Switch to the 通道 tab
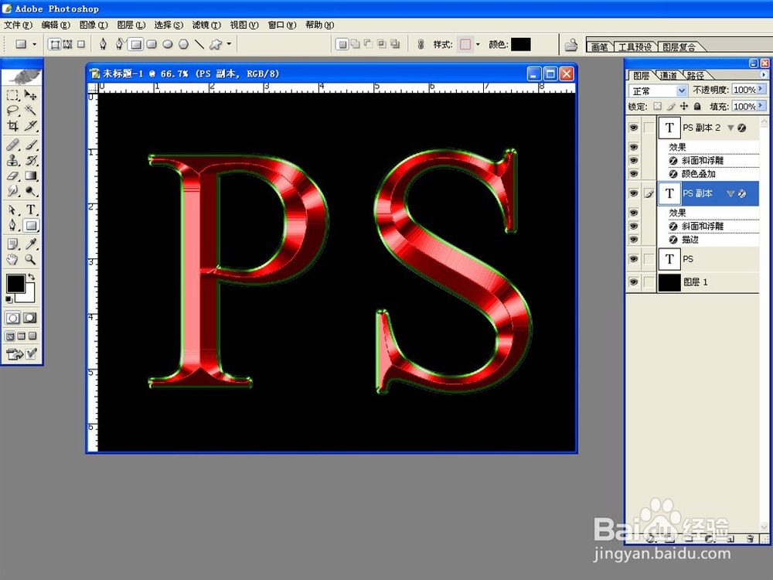Image resolution: width=773 pixels, height=580 pixels. pyautogui.click(x=668, y=74)
